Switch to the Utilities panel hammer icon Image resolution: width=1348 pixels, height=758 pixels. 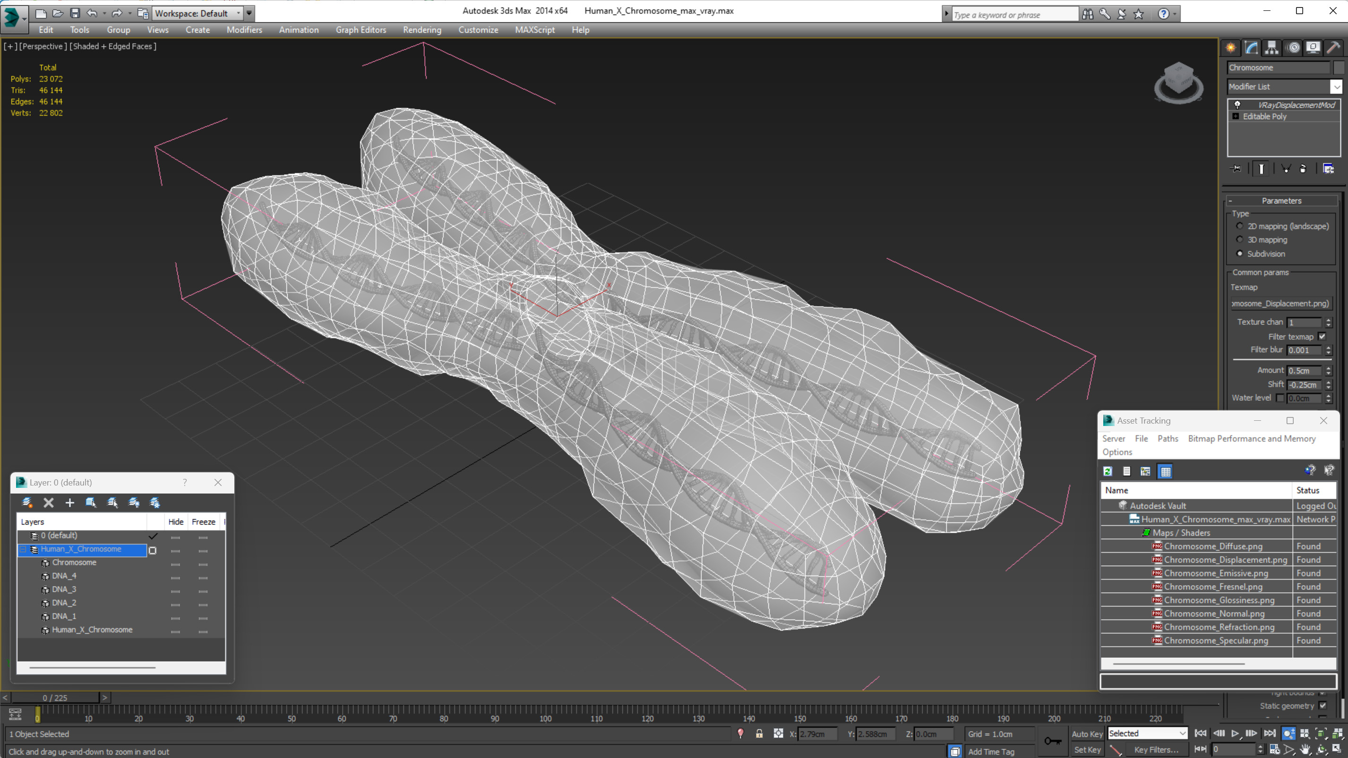point(1333,48)
